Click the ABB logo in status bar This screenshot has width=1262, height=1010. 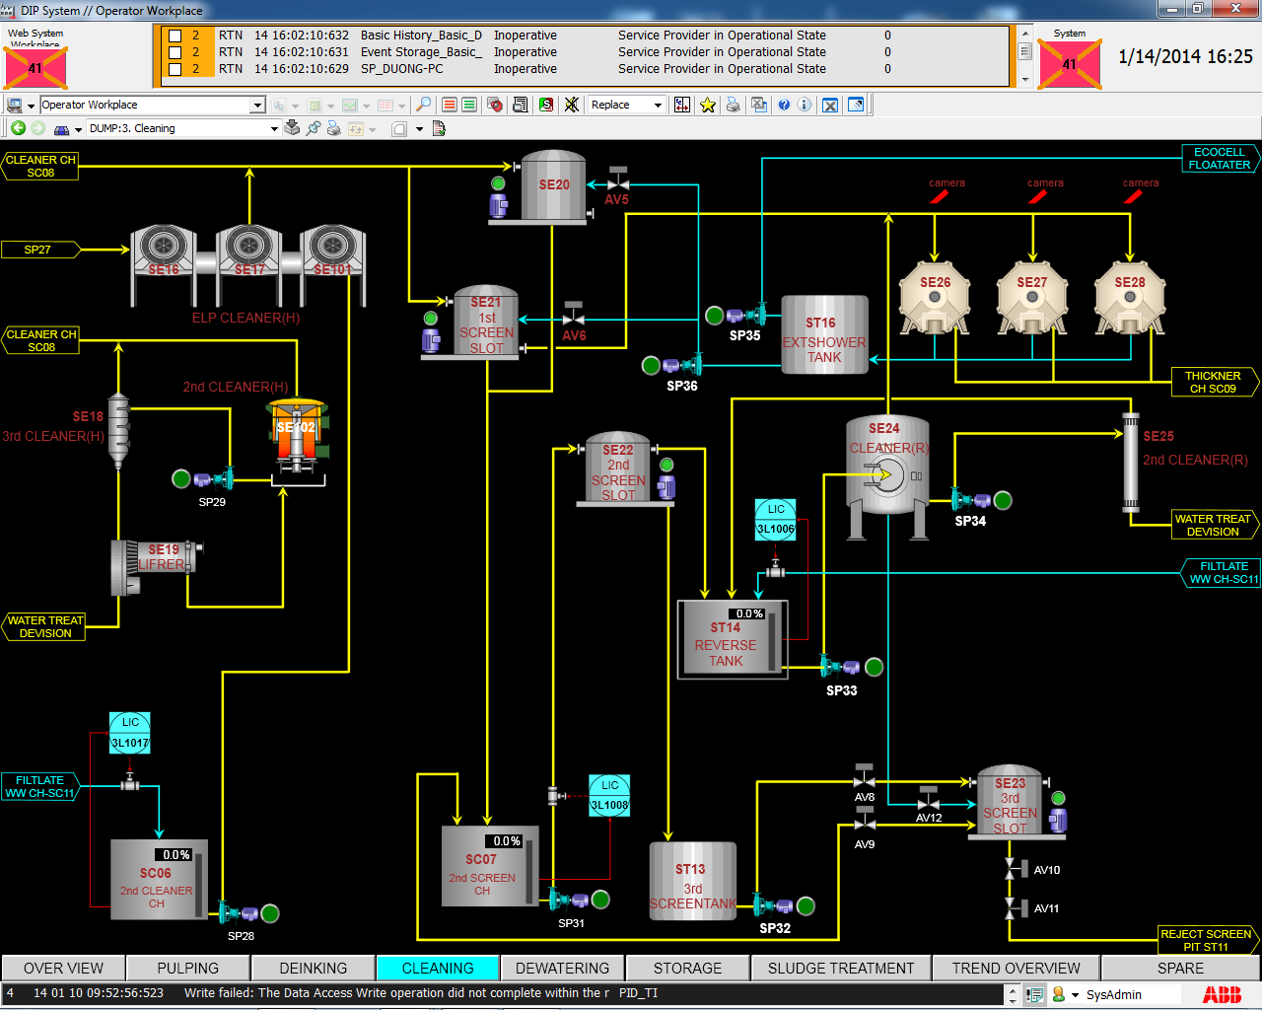pyautogui.click(x=1222, y=994)
